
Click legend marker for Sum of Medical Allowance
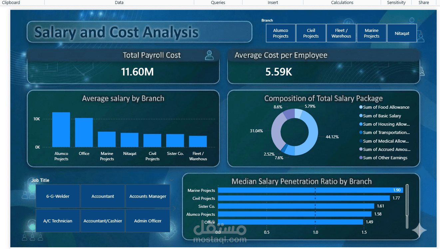point(361,141)
